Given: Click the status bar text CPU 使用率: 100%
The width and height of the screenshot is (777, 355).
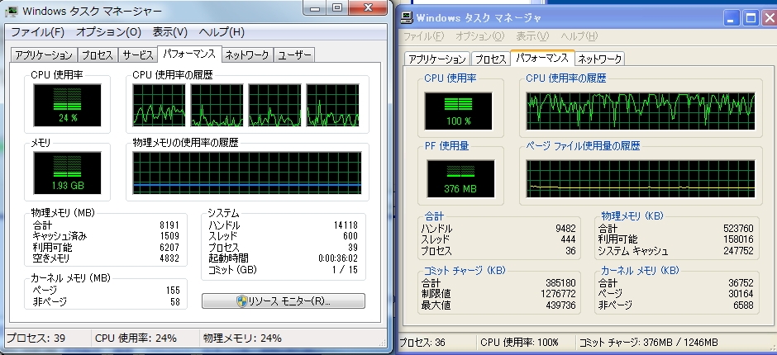Looking at the screenshot, I should point(519,342).
